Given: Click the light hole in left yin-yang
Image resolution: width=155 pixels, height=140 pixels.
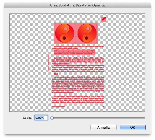Looking at the screenshot, I should [66, 29].
